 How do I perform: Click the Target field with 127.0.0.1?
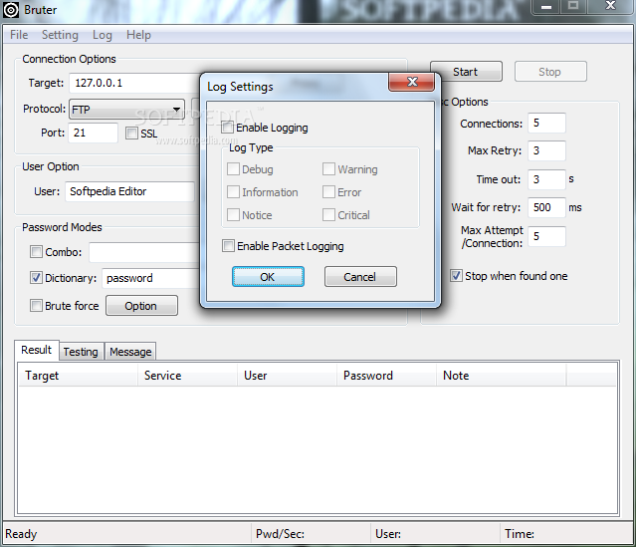pos(134,84)
